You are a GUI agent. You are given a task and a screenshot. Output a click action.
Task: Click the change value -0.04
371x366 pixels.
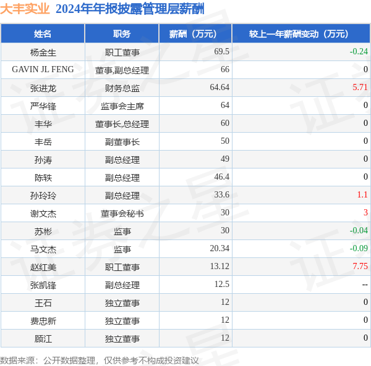359,230
